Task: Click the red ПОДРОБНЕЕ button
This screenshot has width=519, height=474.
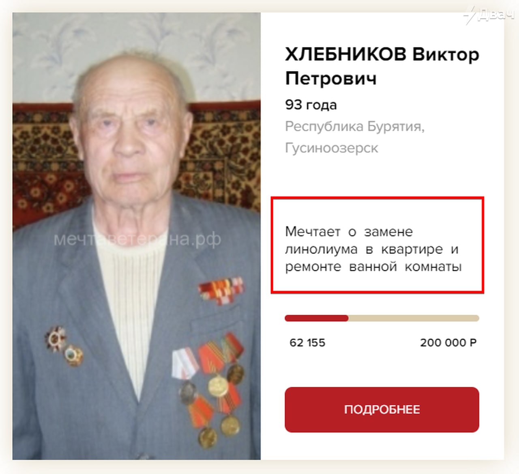Action: pos(382,409)
